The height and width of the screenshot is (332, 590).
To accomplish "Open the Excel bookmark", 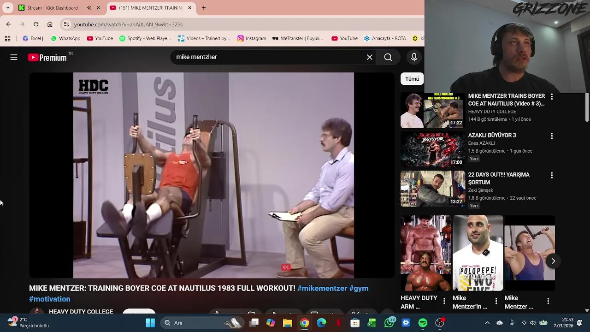I will [x=33, y=38].
